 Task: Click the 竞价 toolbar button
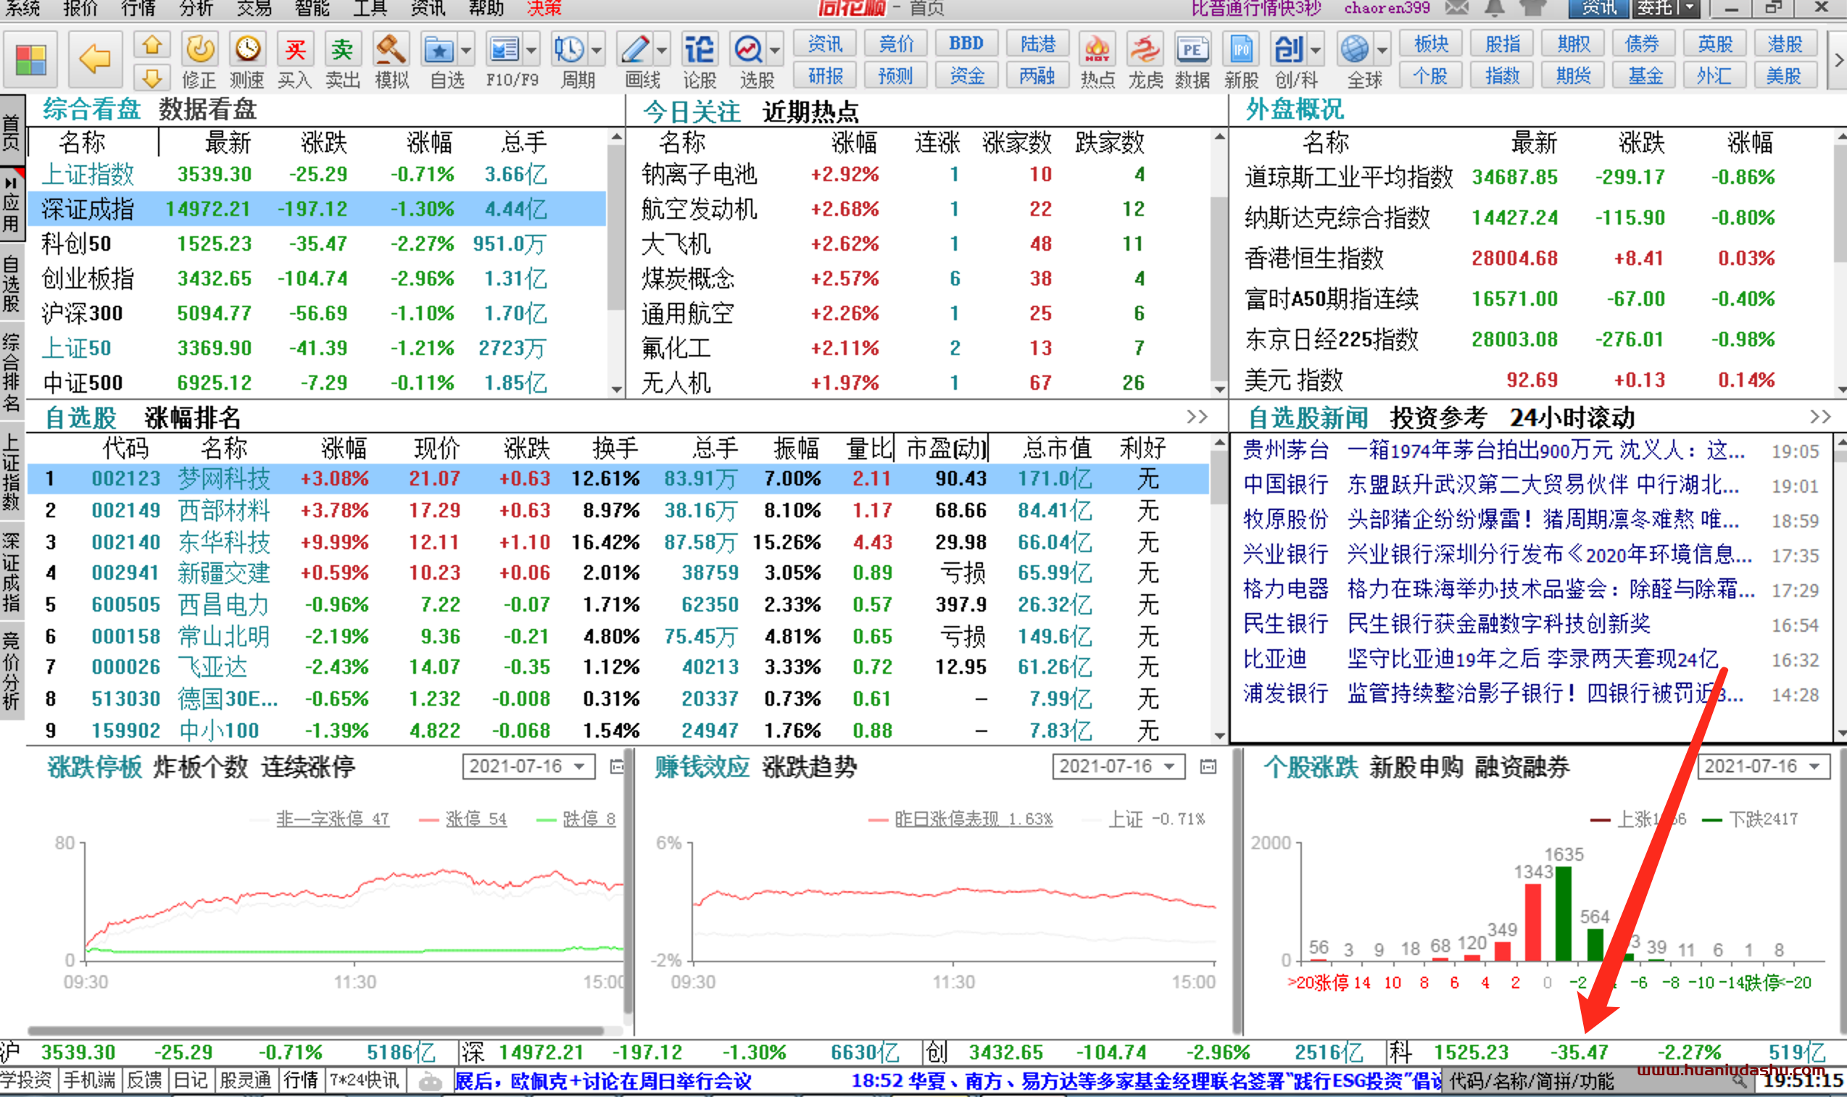coord(896,44)
